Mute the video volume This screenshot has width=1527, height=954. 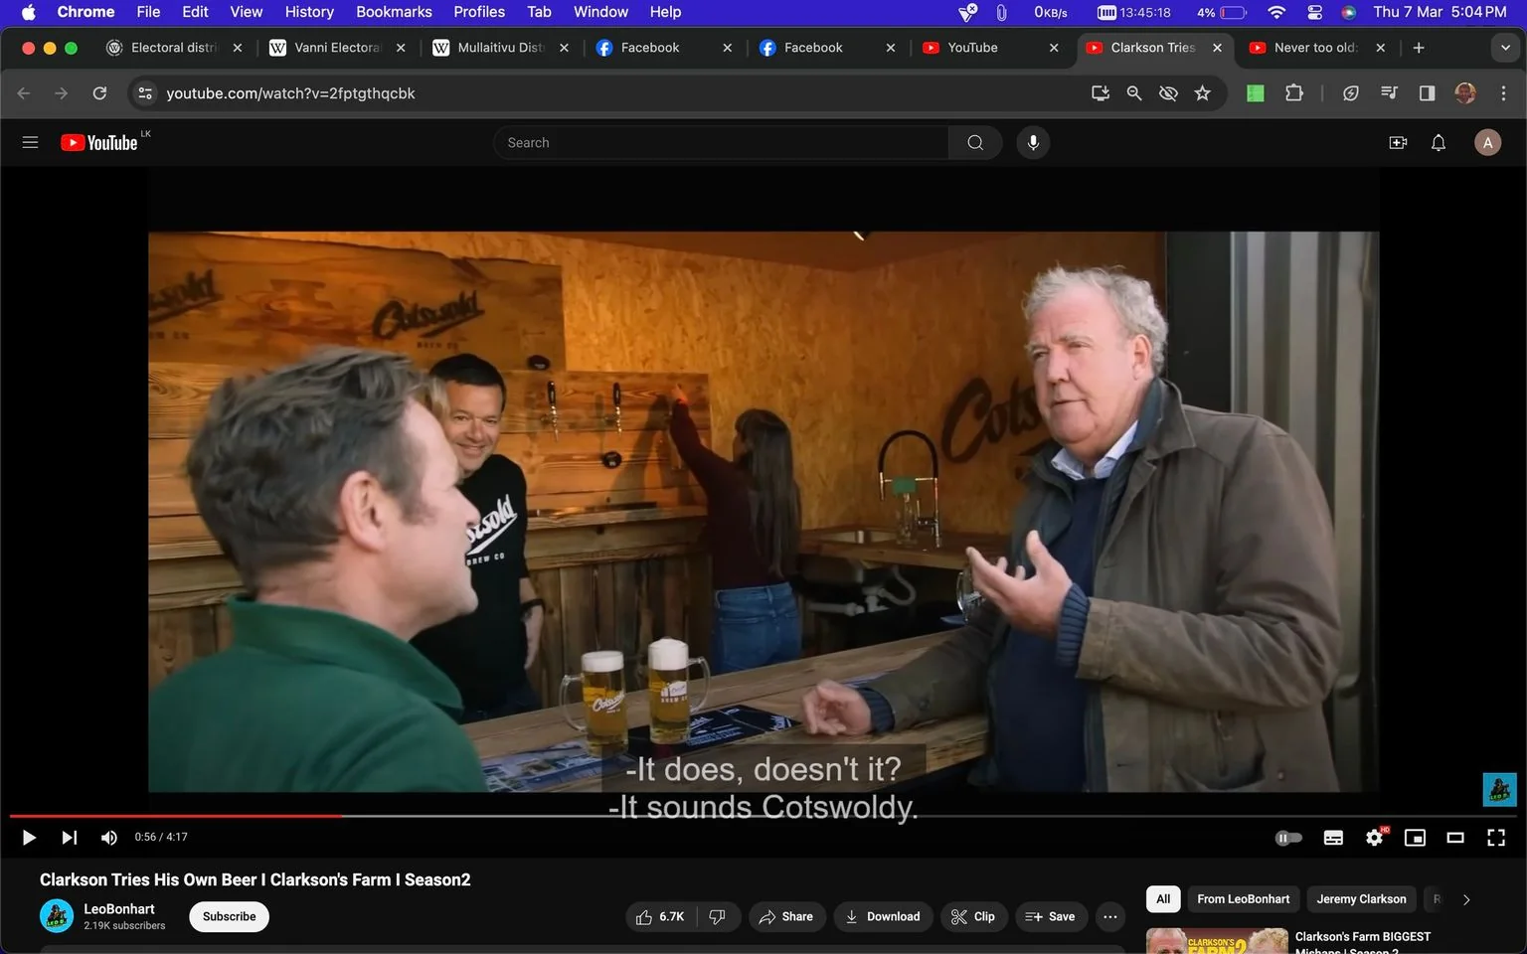(109, 838)
